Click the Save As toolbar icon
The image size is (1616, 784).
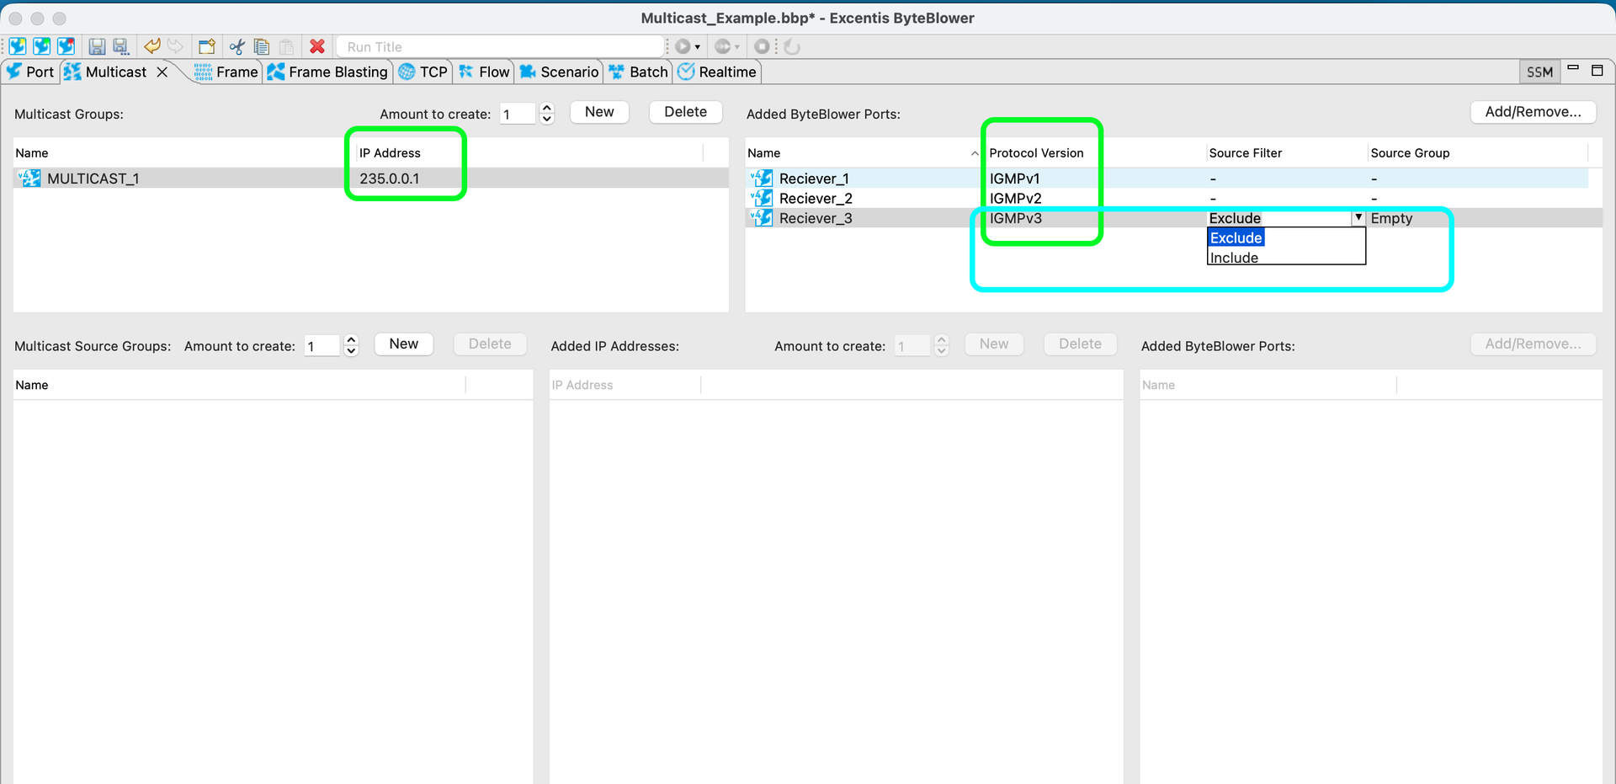click(120, 46)
